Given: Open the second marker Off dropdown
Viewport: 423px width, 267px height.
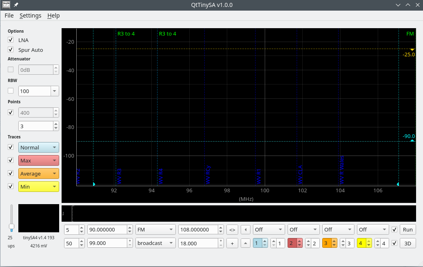Looking at the screenshot, I should [303, 230].
